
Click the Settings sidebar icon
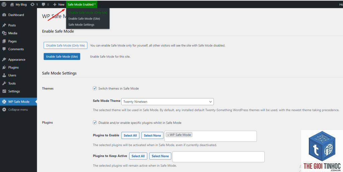click(4, 91)
